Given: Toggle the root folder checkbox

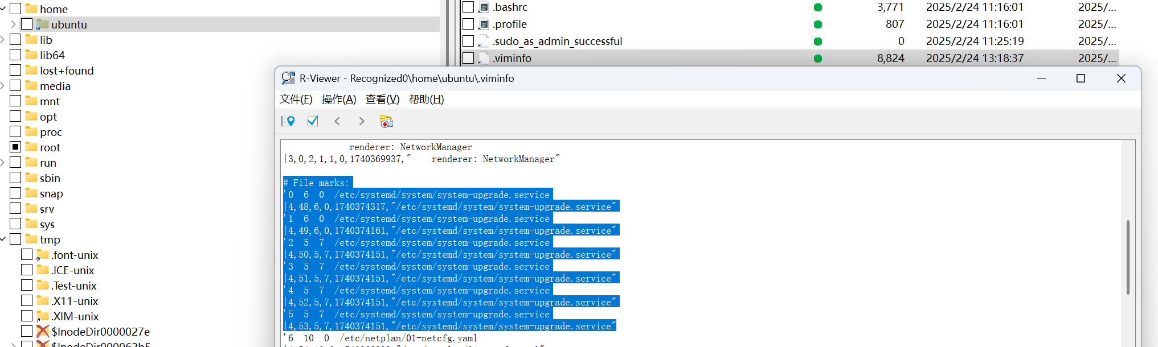Looking at the screenshot, I should point(15,147).
